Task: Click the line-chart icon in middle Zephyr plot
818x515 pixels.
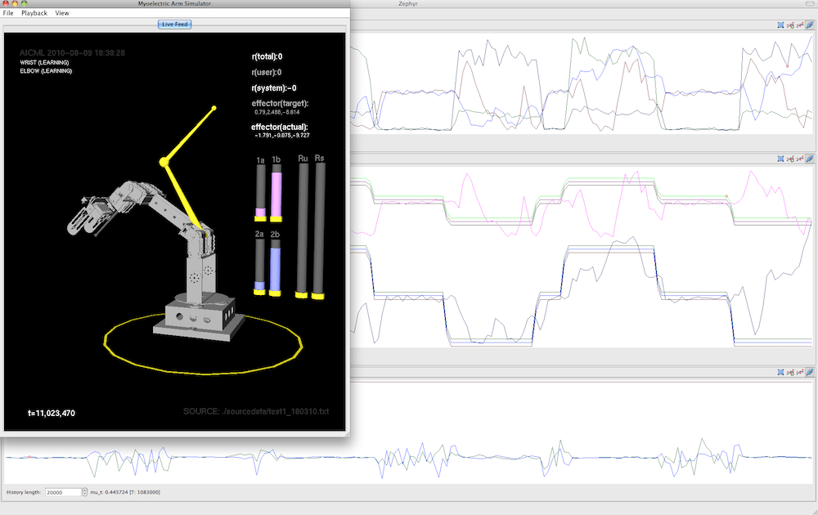Action: [800, 159]
